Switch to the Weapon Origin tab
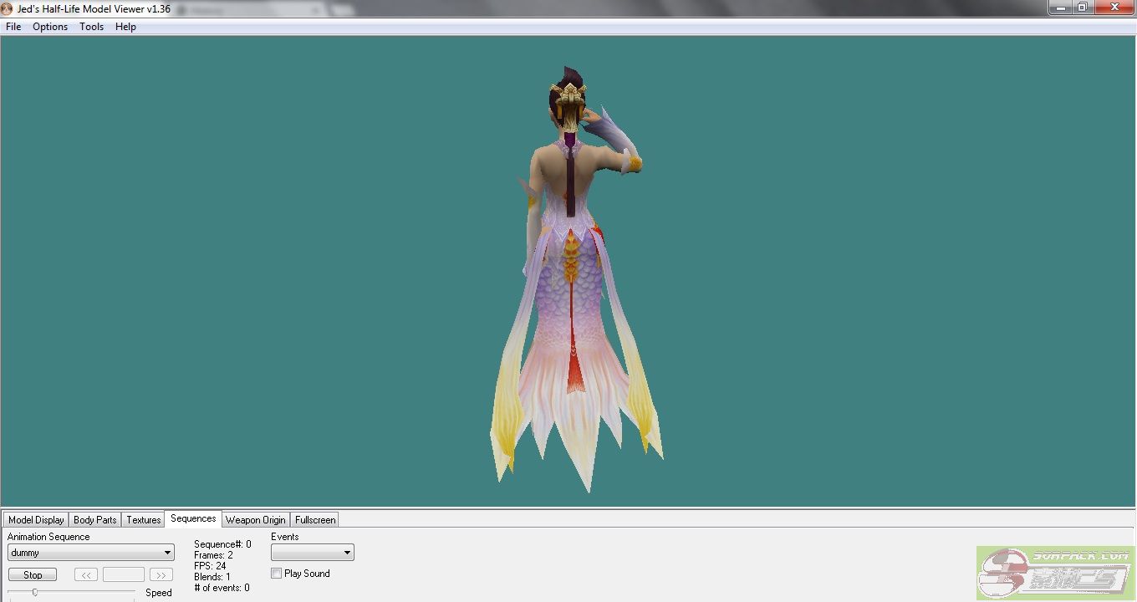The height and width of the screenshot is (602, 1137). point(256,520)
